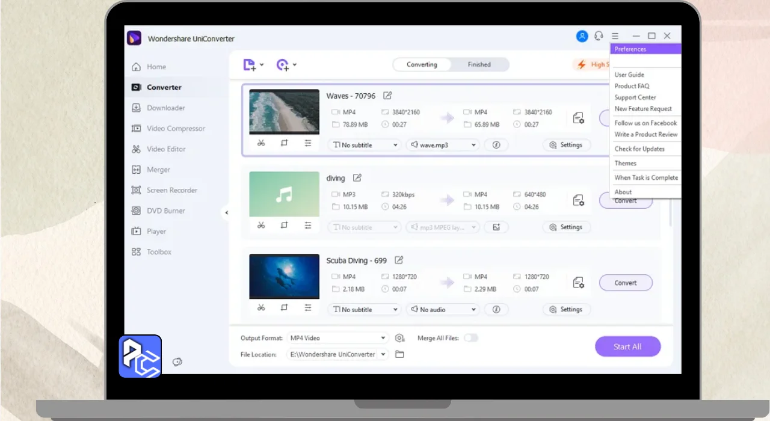The width and height of the screenshot is (770, 421).
Task: Toggle the Merge All Files switch
Action: 470,338
